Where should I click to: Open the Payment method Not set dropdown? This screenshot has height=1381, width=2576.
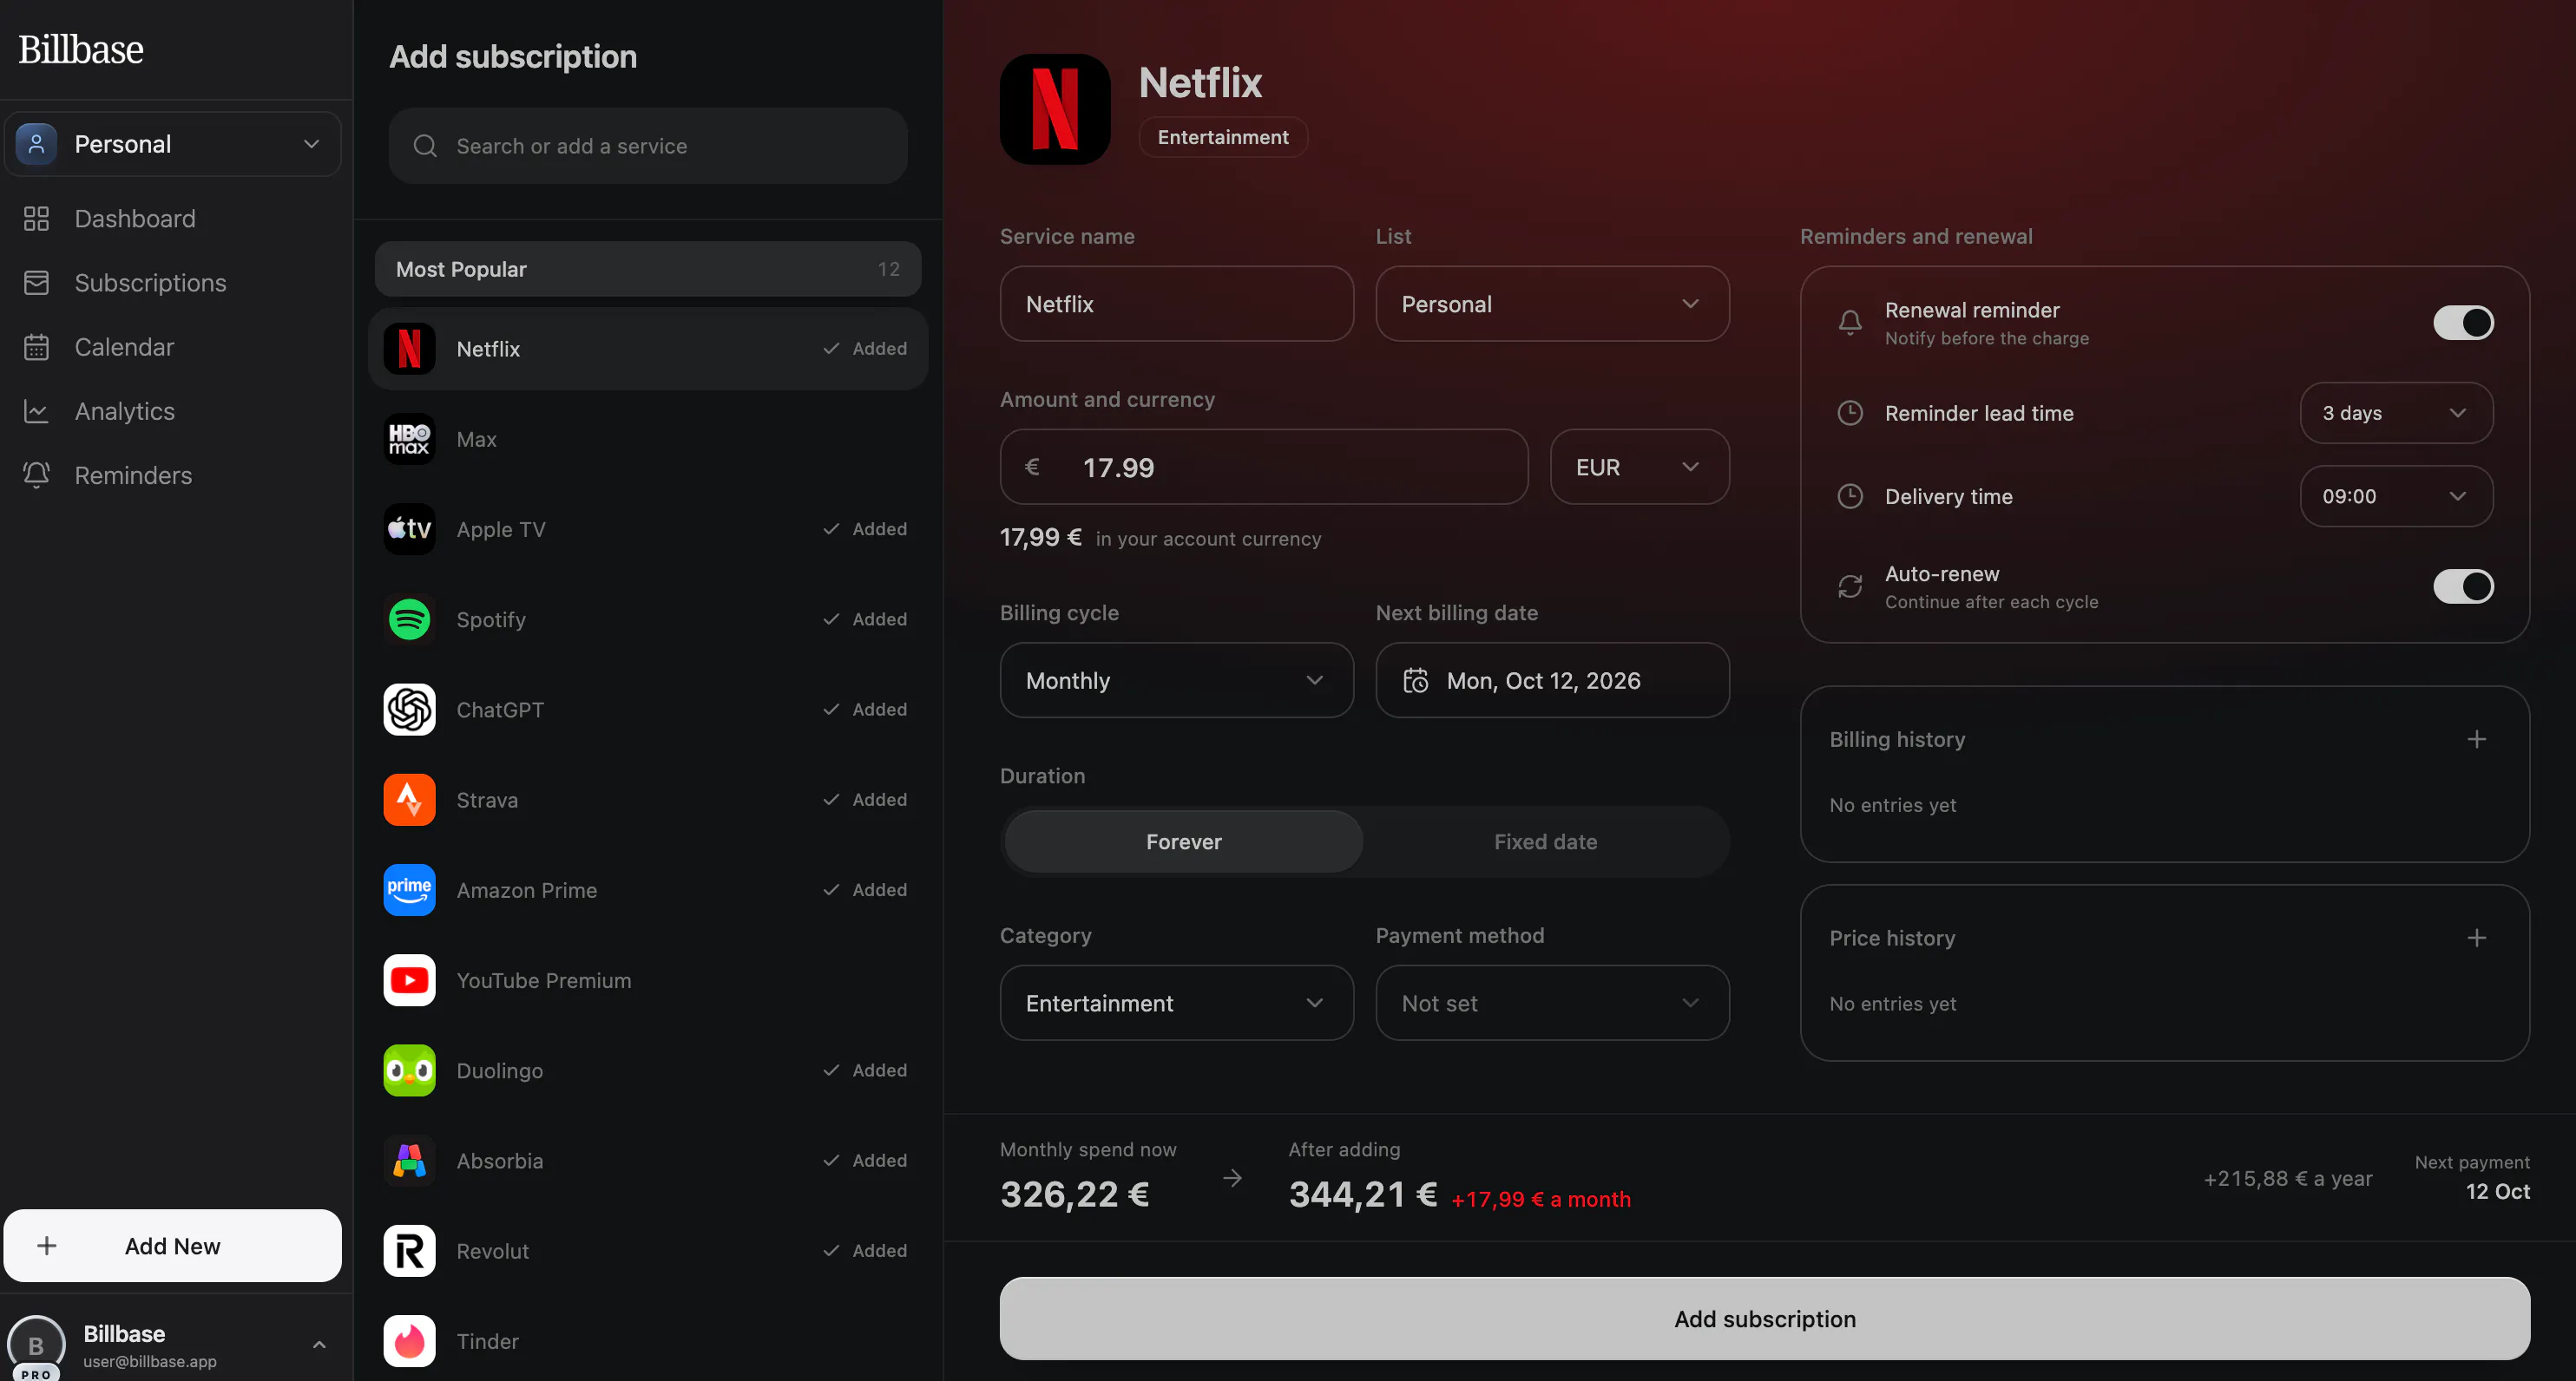(1552, 1004)
